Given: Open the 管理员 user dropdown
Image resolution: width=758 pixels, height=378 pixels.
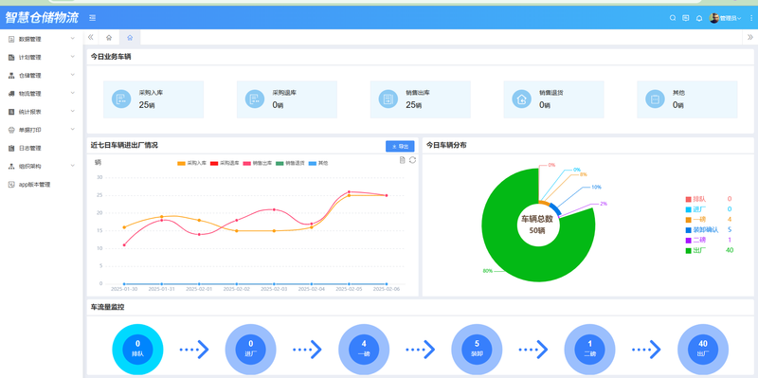Looking at the screenshot, I should tap(725, 18).
